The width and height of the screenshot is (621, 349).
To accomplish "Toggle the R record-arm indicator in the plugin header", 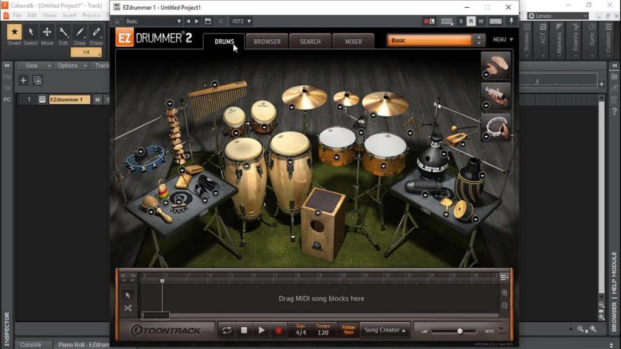I will pos(471,20).
